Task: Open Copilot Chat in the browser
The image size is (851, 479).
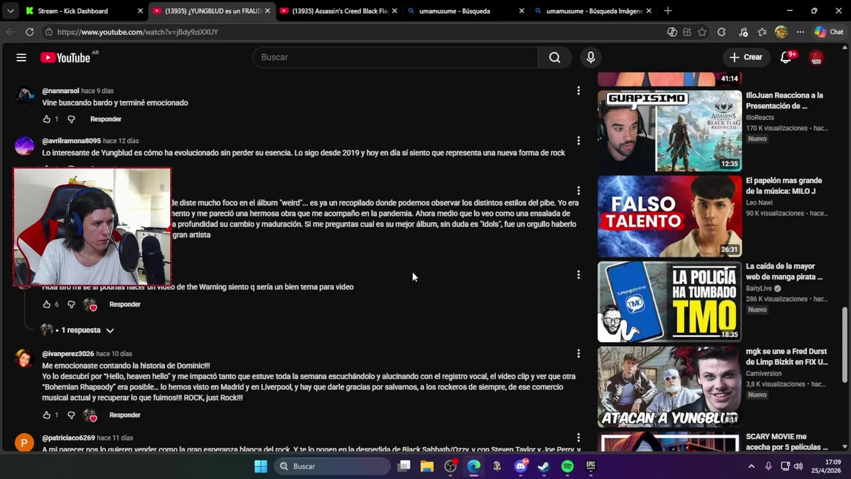Action: pos(828,32)
